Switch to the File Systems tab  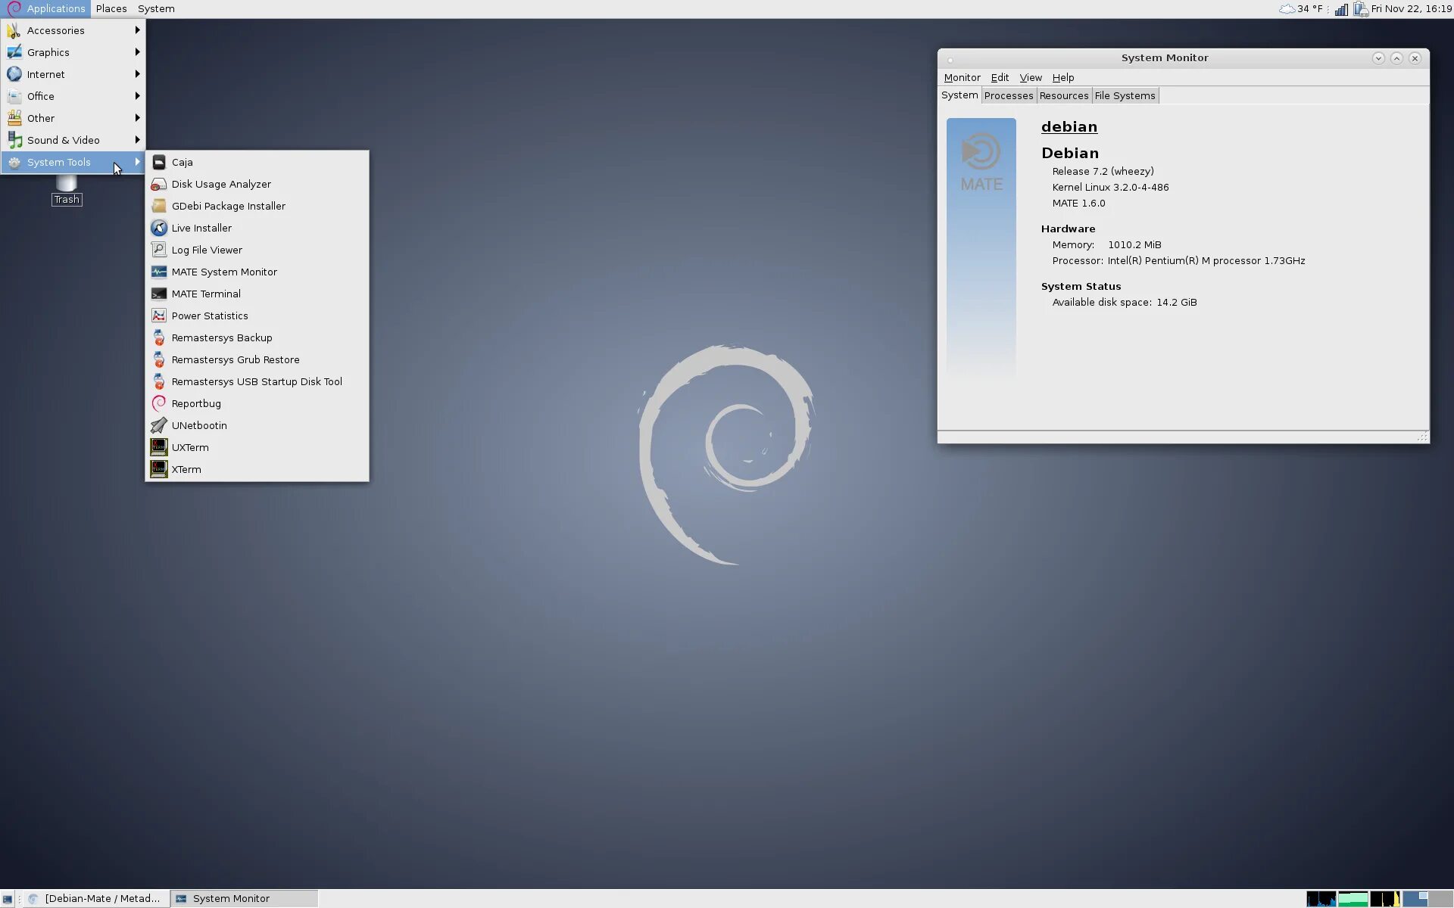pyautogui.click(x=1125, y=95)
